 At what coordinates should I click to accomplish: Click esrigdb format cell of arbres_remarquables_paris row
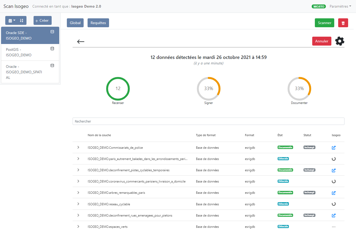click(x=250, y=193)
